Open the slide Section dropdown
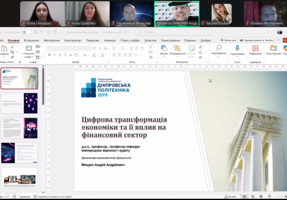 click(39, 58)
